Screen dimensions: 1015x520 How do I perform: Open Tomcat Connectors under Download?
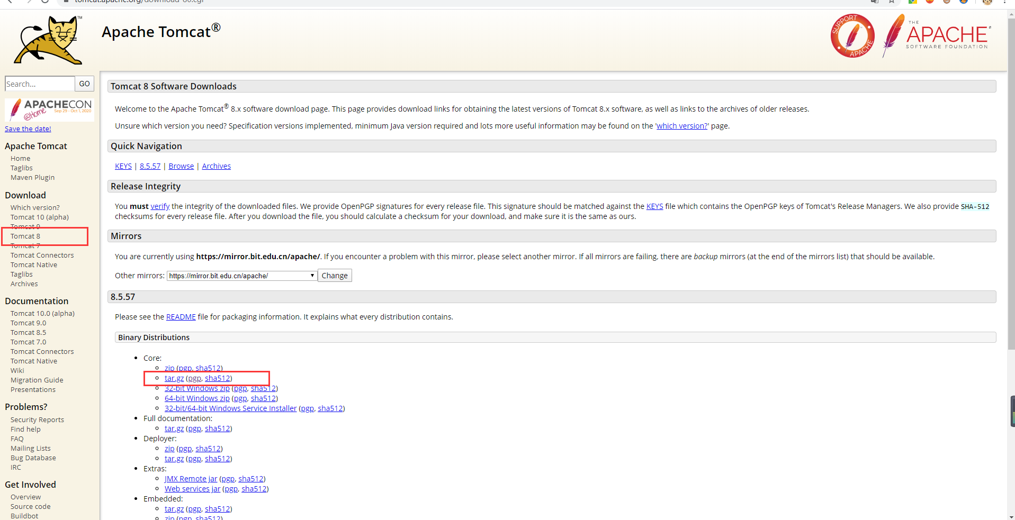[x=42, y=255]
